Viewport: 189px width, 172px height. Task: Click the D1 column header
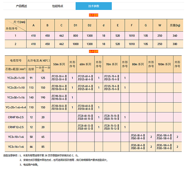75,25
